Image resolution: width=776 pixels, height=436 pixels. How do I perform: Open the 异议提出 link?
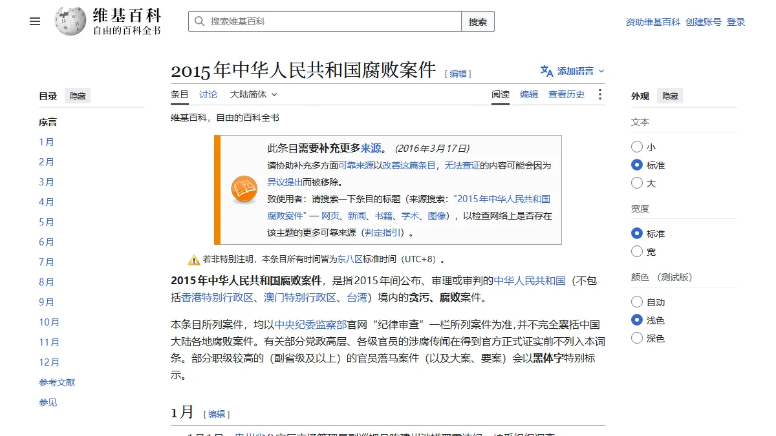[285, 182]
